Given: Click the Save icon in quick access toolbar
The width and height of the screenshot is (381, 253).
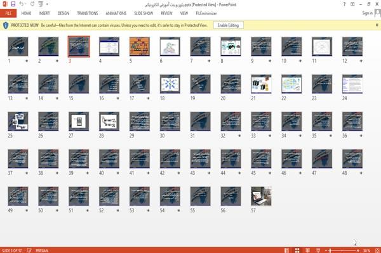Looking at the screenshot, I should point(13,4).
